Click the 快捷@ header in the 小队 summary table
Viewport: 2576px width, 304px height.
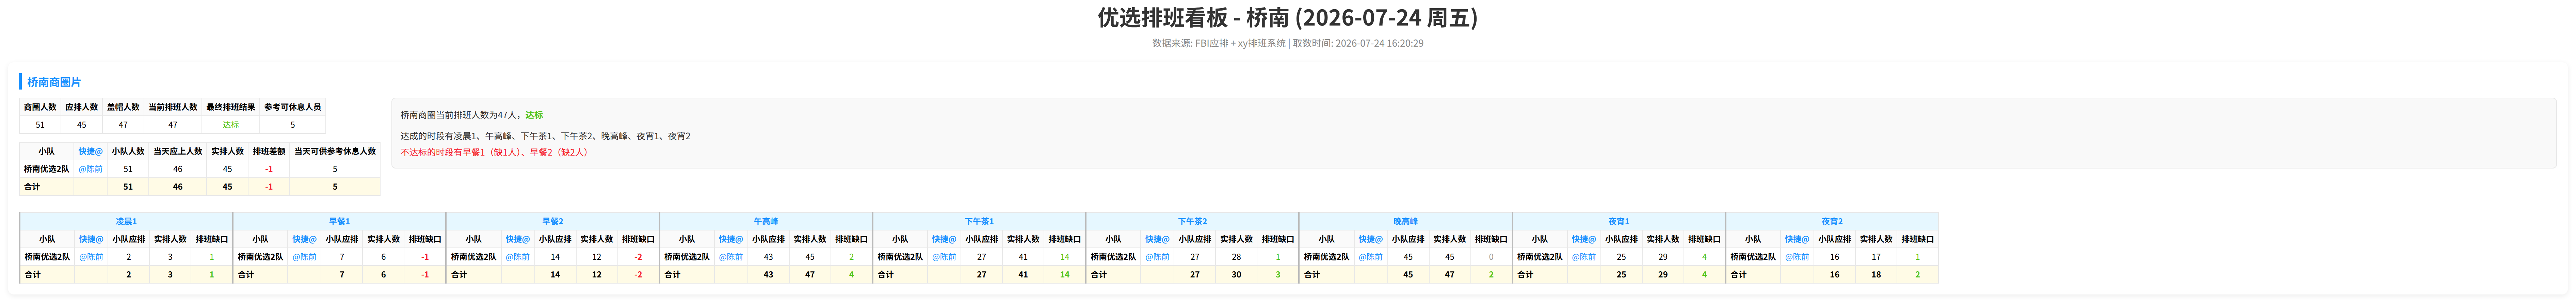click(90, 152)
